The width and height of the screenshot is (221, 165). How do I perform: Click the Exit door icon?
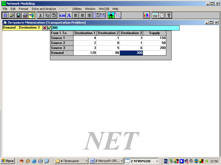pos(31,15)
